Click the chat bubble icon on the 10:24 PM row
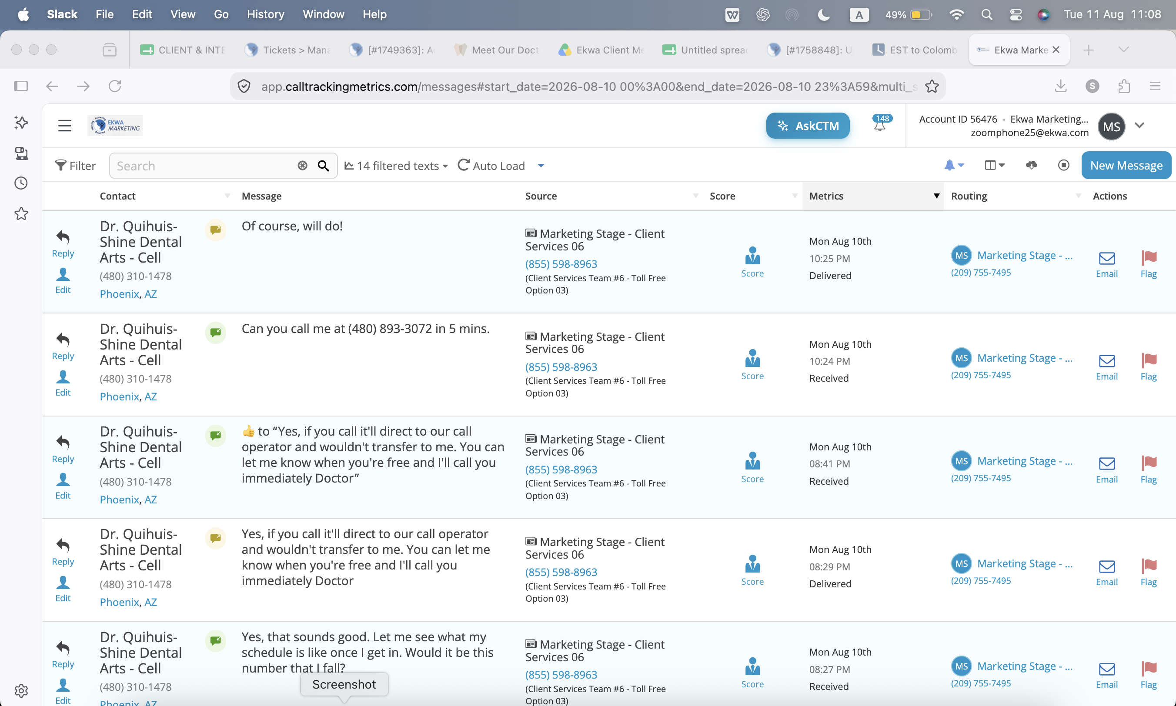 tap(216, 332)
